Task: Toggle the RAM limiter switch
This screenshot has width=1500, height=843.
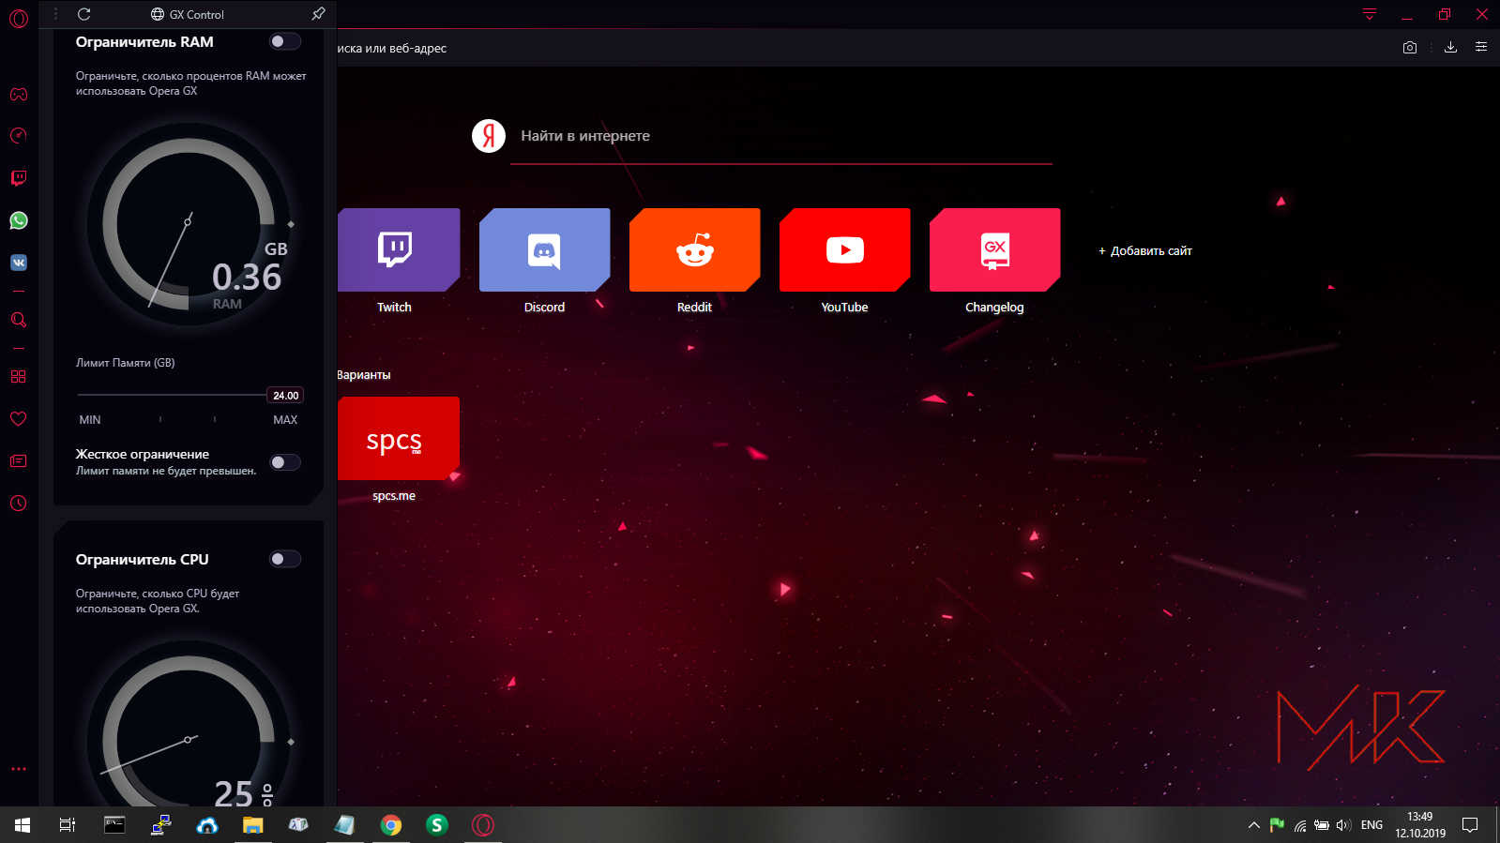Action: pyautogui.click(x=284, y=41)
